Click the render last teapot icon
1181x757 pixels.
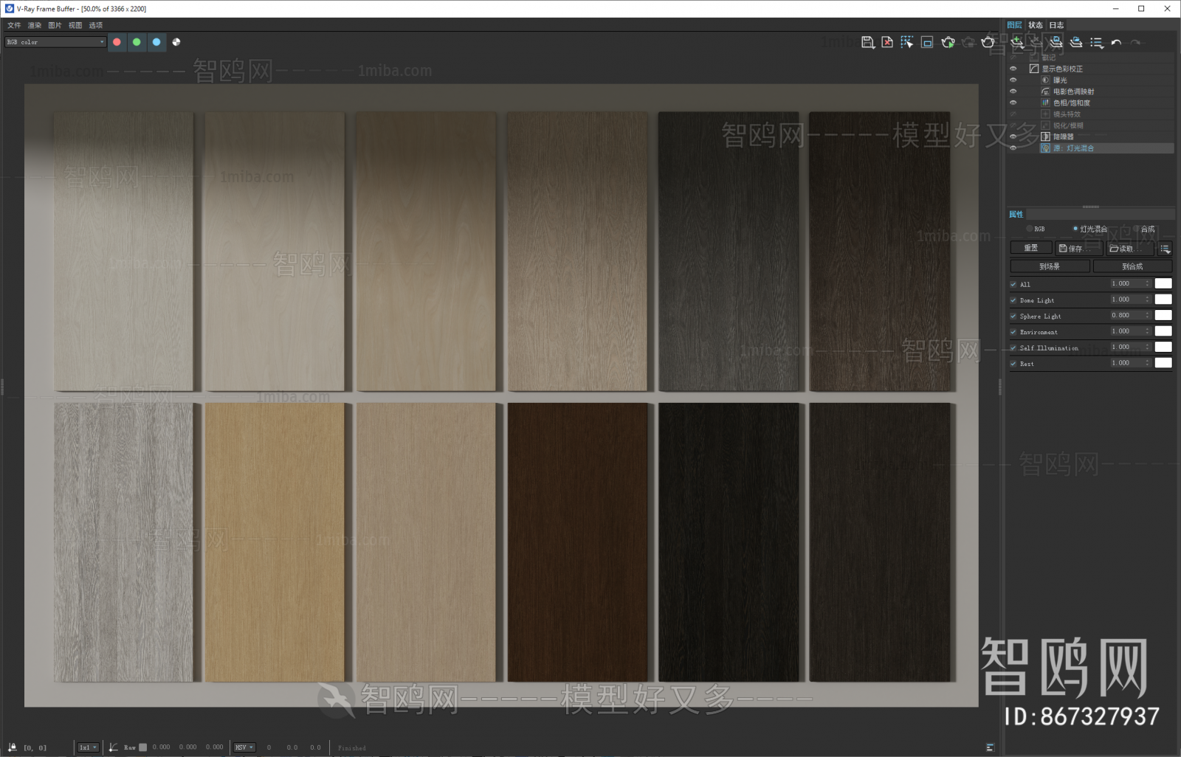(988, 42)
